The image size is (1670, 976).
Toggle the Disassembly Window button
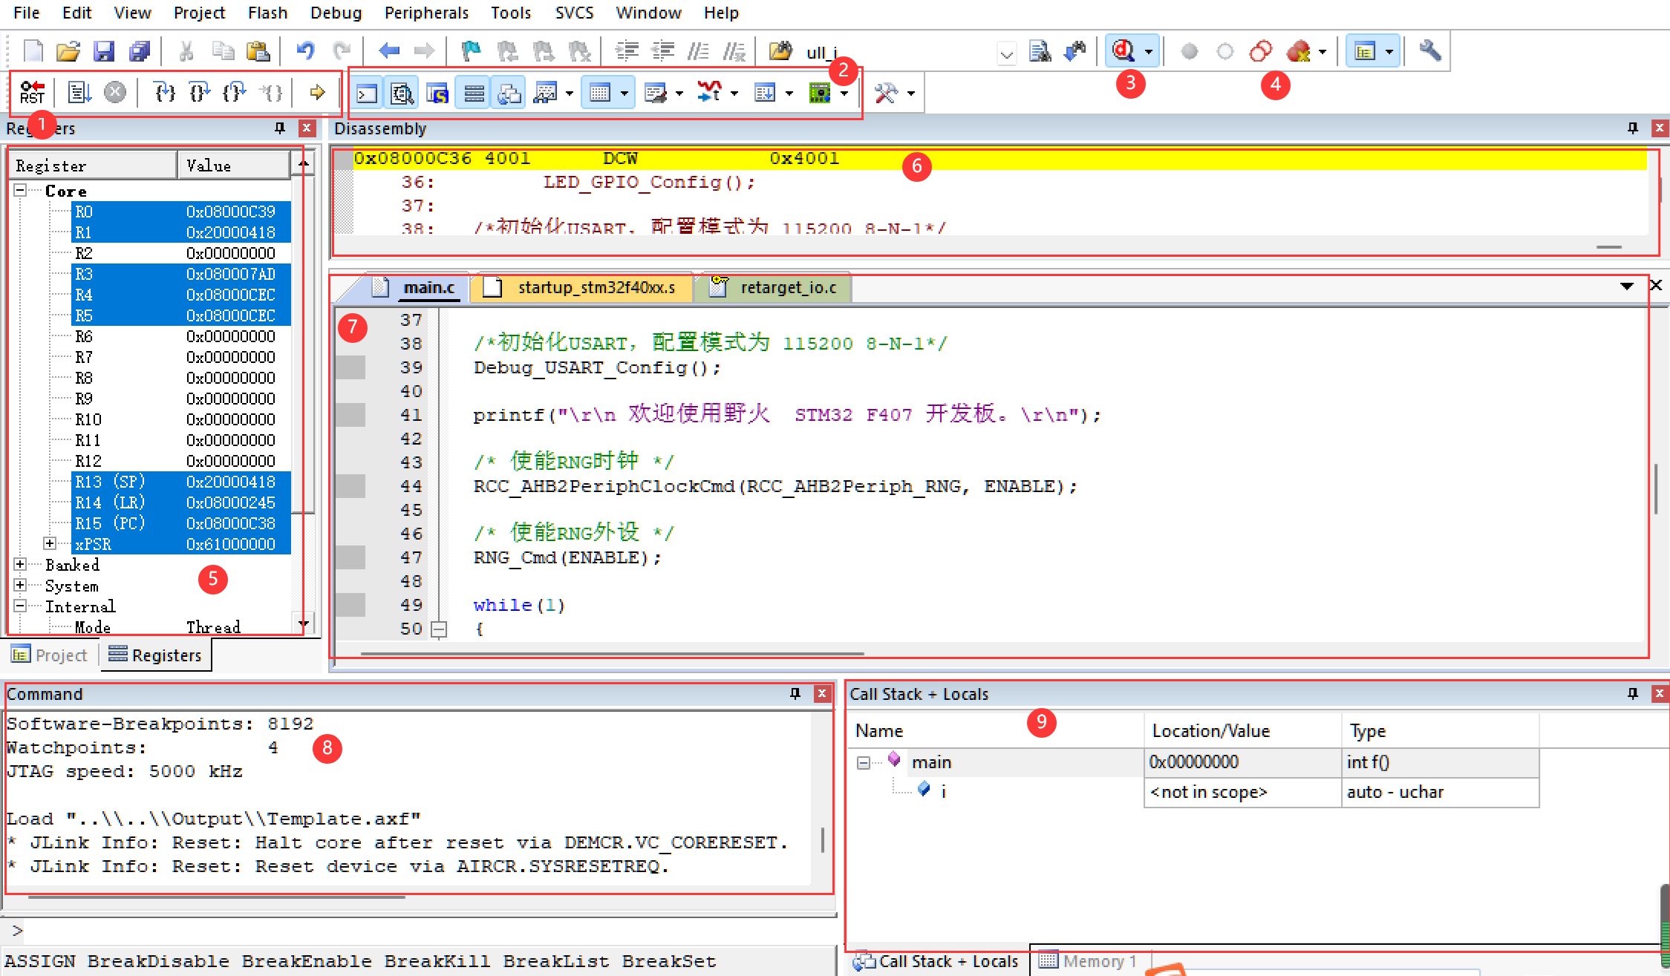coord(402,94)
